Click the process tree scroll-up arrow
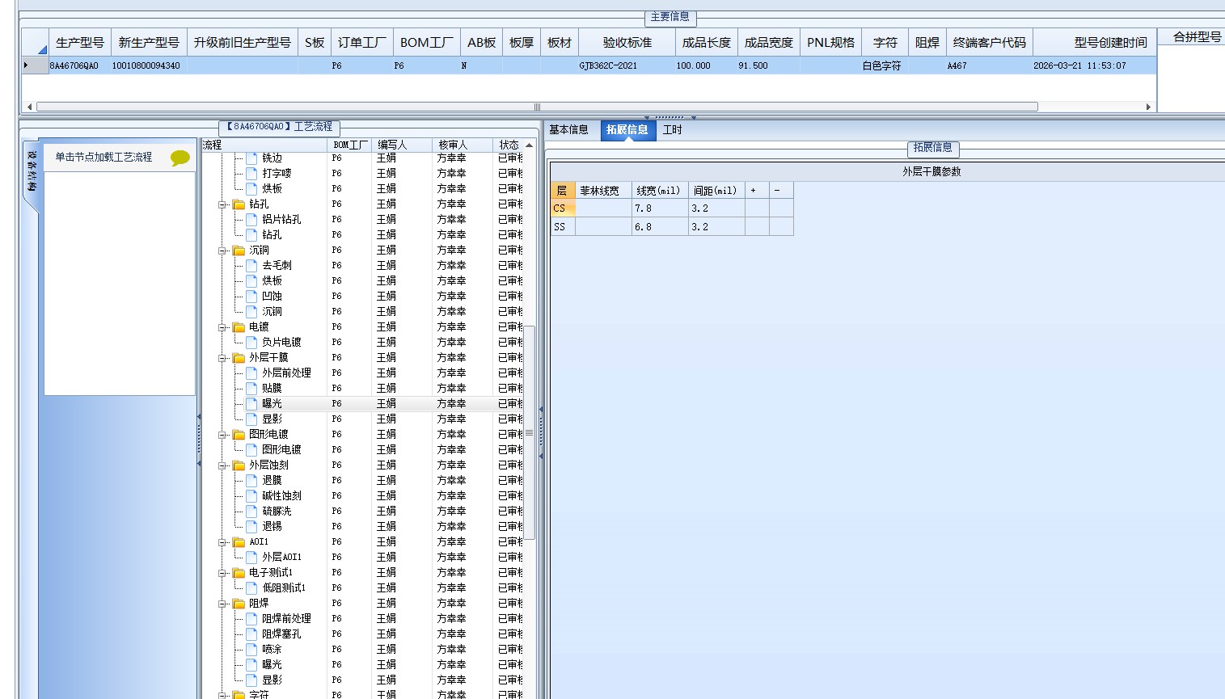 click(x=530, y=145)
